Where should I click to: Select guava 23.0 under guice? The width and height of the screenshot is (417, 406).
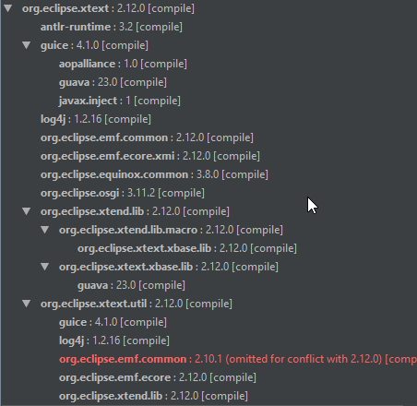click(x=113, y=82)
